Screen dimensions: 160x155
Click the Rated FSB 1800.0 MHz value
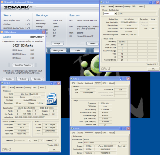tap(22, 134)
